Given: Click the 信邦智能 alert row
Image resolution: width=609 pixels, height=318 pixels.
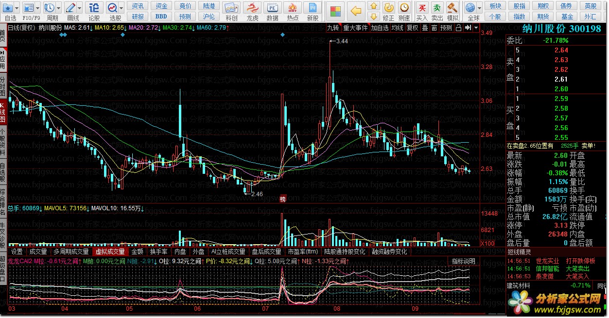Looking at the screenshot, I should [x=557, y=268].
